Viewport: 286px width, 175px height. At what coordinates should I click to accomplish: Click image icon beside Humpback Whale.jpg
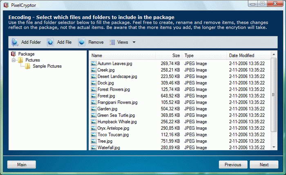94,122
